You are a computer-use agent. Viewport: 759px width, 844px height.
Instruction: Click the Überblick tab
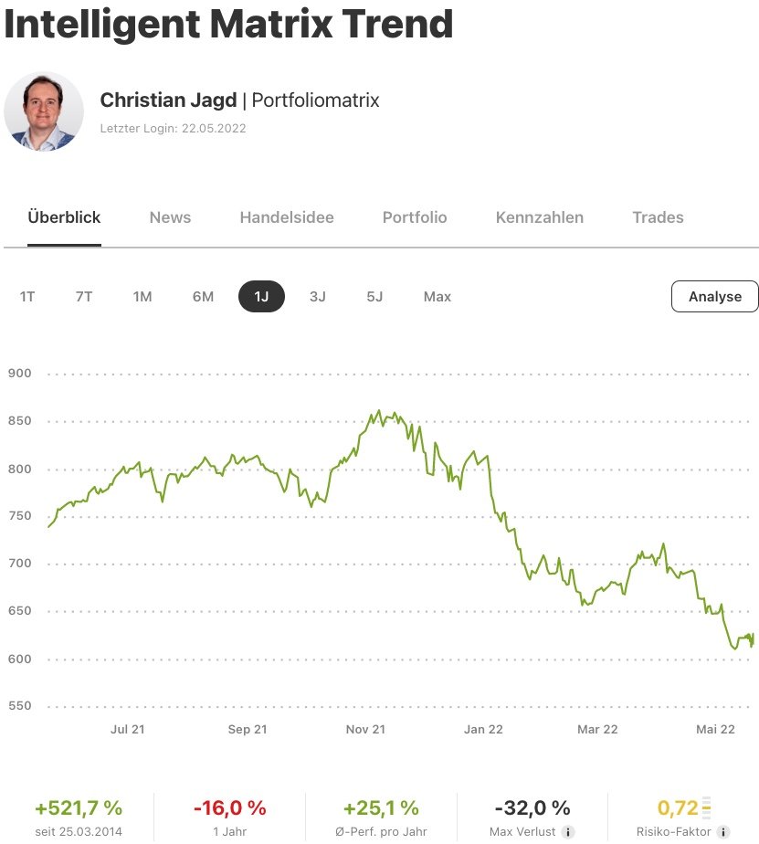(64, 217)
